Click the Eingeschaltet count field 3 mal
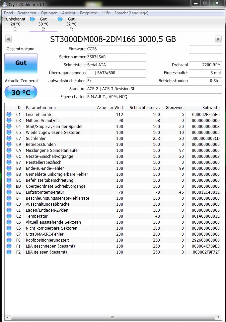This screenshot has height=322, width=226. [x=205, y=73]
